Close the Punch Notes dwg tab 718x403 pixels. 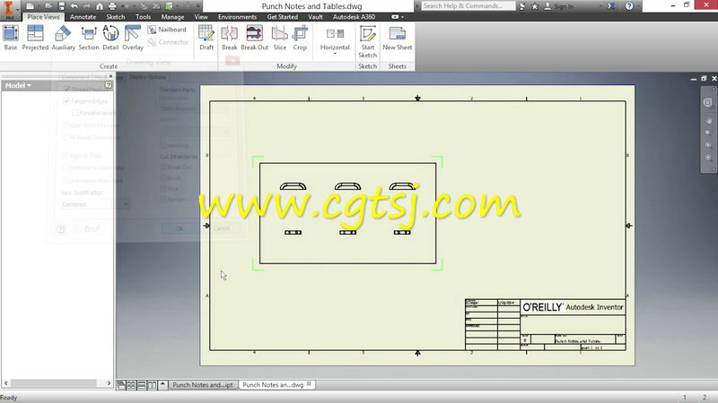(310, 384)
